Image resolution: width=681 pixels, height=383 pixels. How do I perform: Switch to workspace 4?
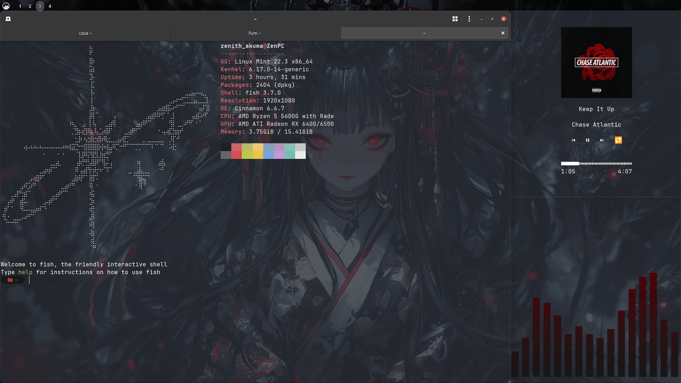coord(49,6)
